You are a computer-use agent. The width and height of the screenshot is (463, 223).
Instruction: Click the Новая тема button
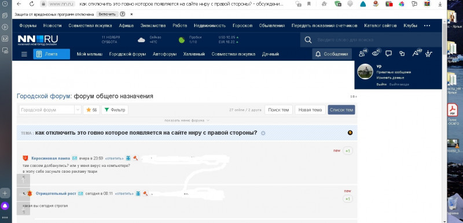pos(310,110)
